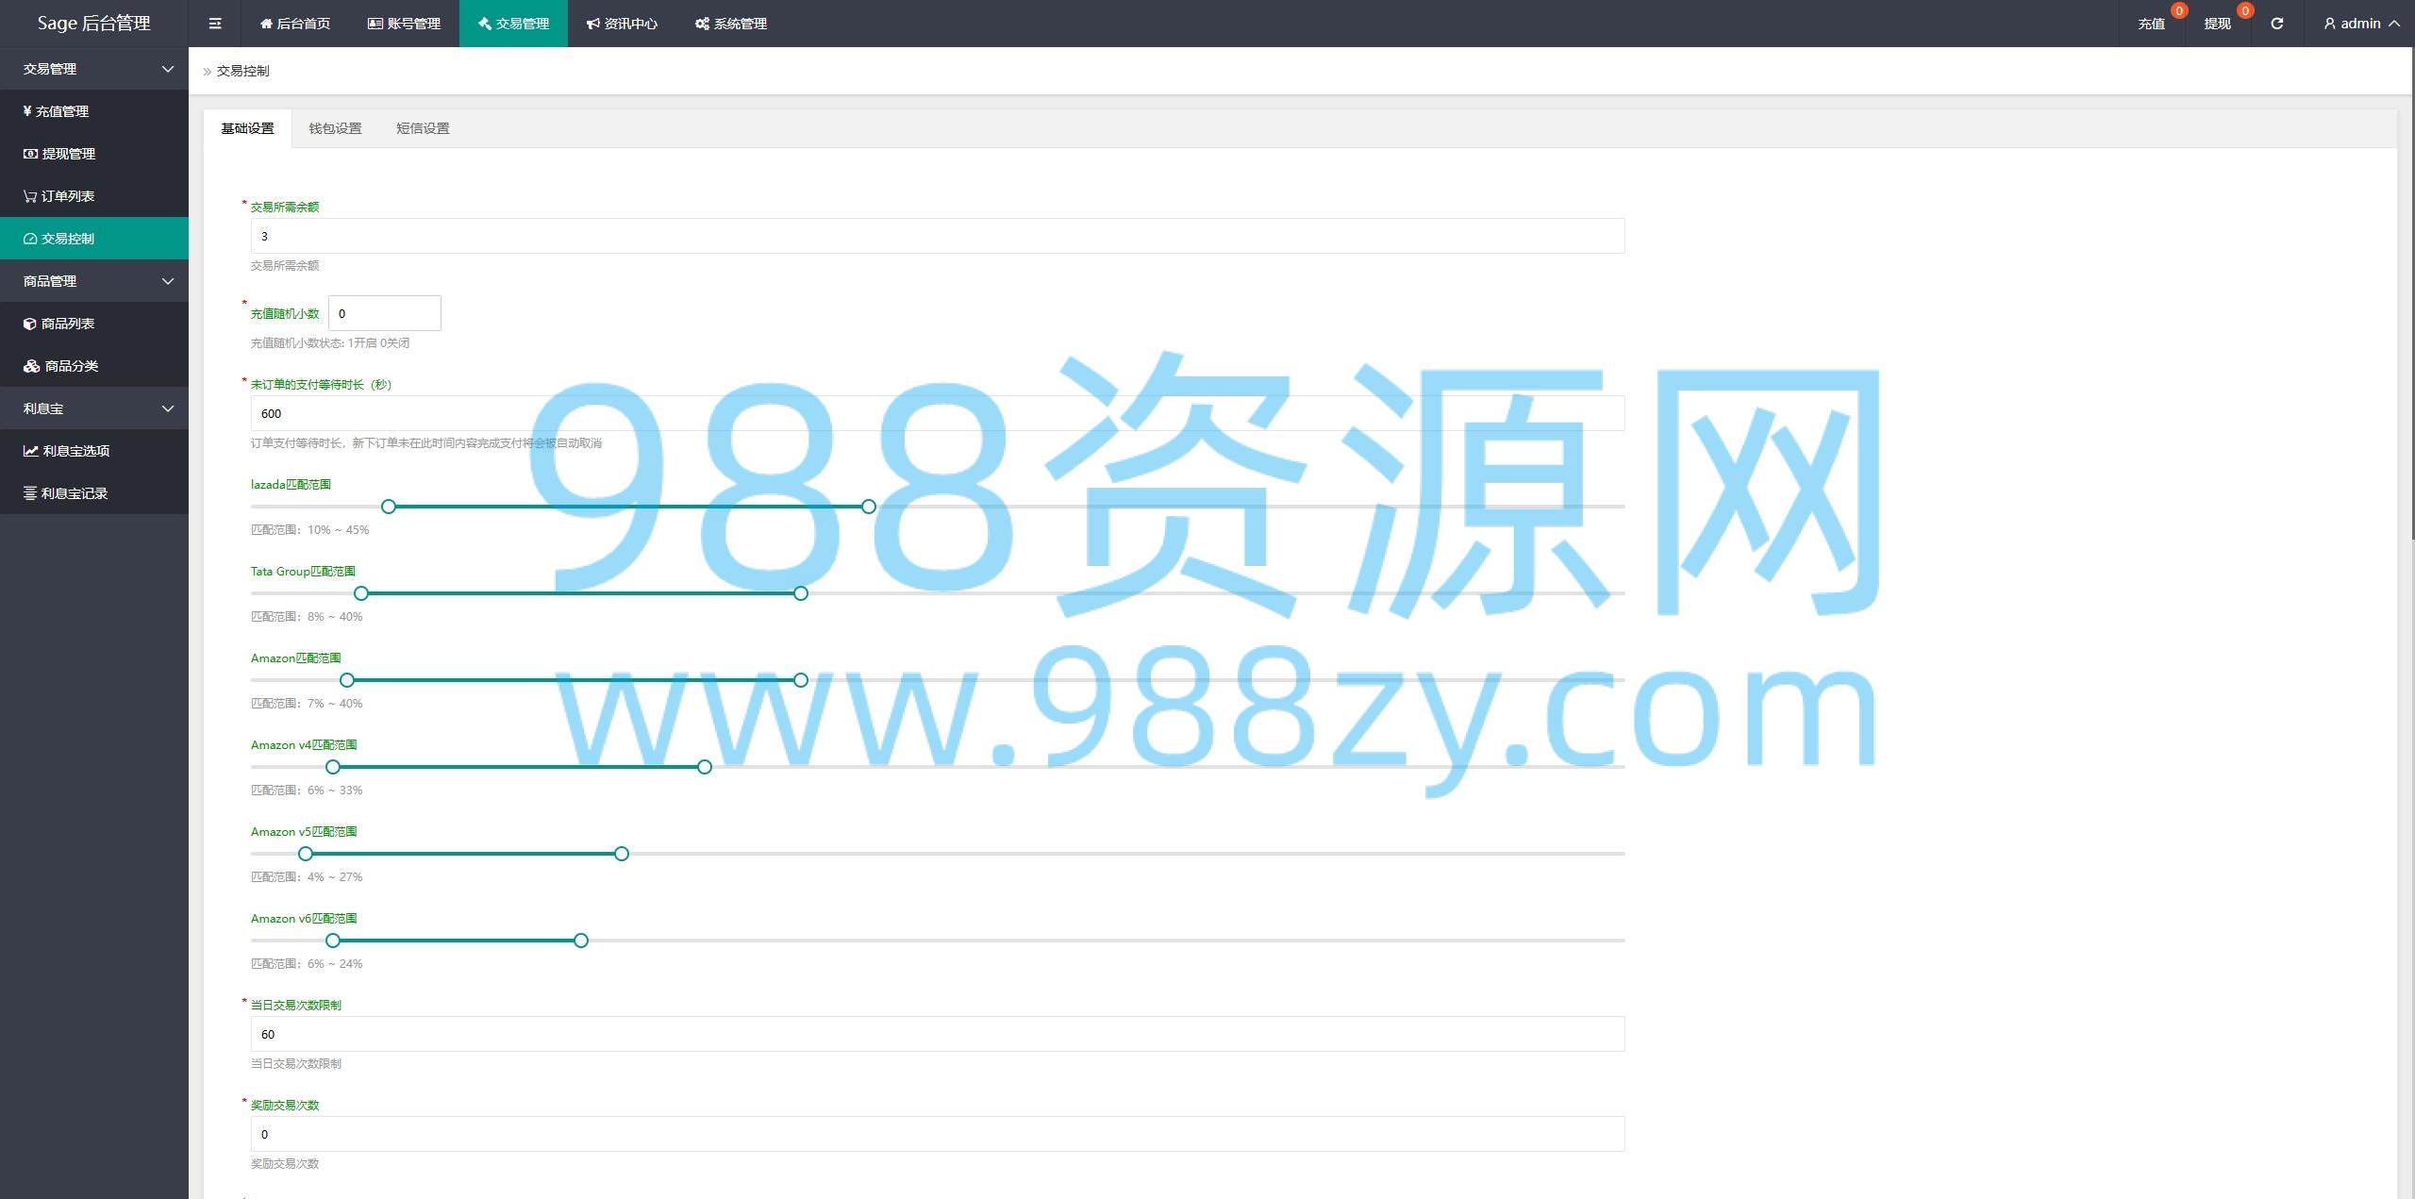Image resolution: width=2415 pixels, height=1199 pixels.
Task: Click the 充值 notification button in top bar
Action: pyautogui.click(x=2151, y=24)
